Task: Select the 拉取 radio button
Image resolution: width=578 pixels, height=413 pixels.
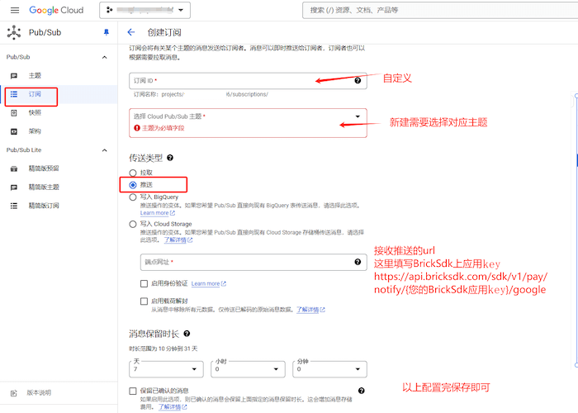Action: [x=133, y=172]
